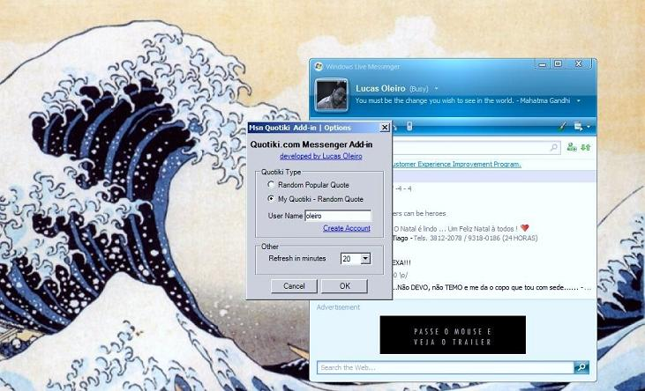
Task: Minimize the Windows Live Messenger window
Action: click(543, 64)
